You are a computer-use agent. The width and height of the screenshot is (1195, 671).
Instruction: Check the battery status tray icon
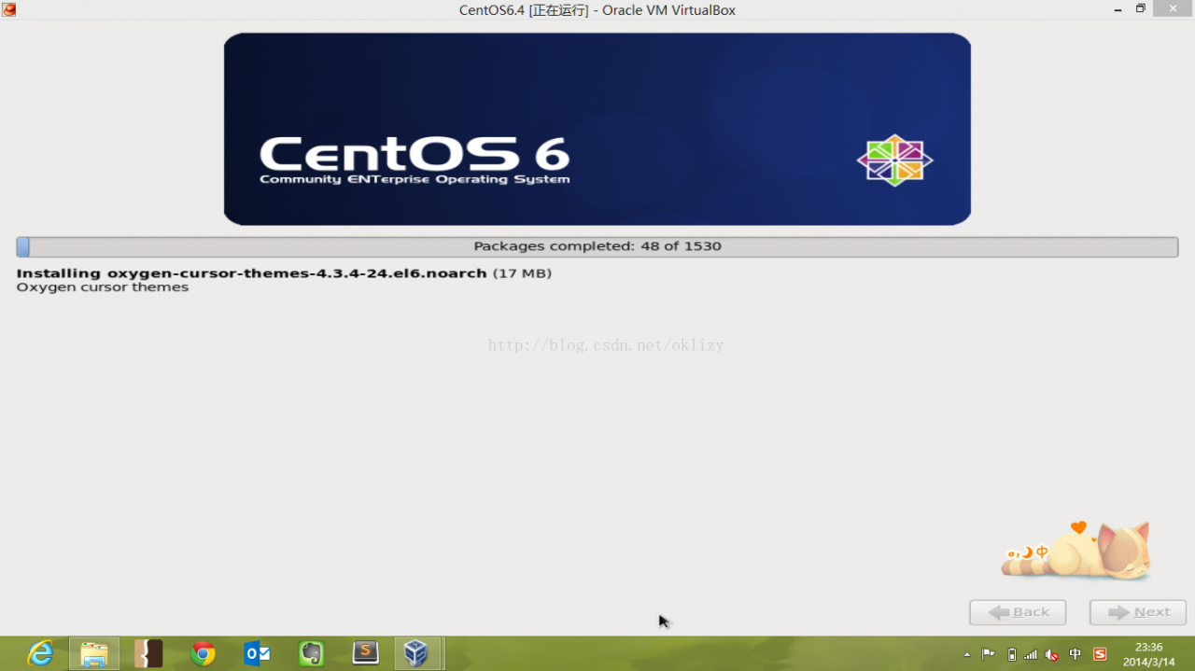[1011, 654]
